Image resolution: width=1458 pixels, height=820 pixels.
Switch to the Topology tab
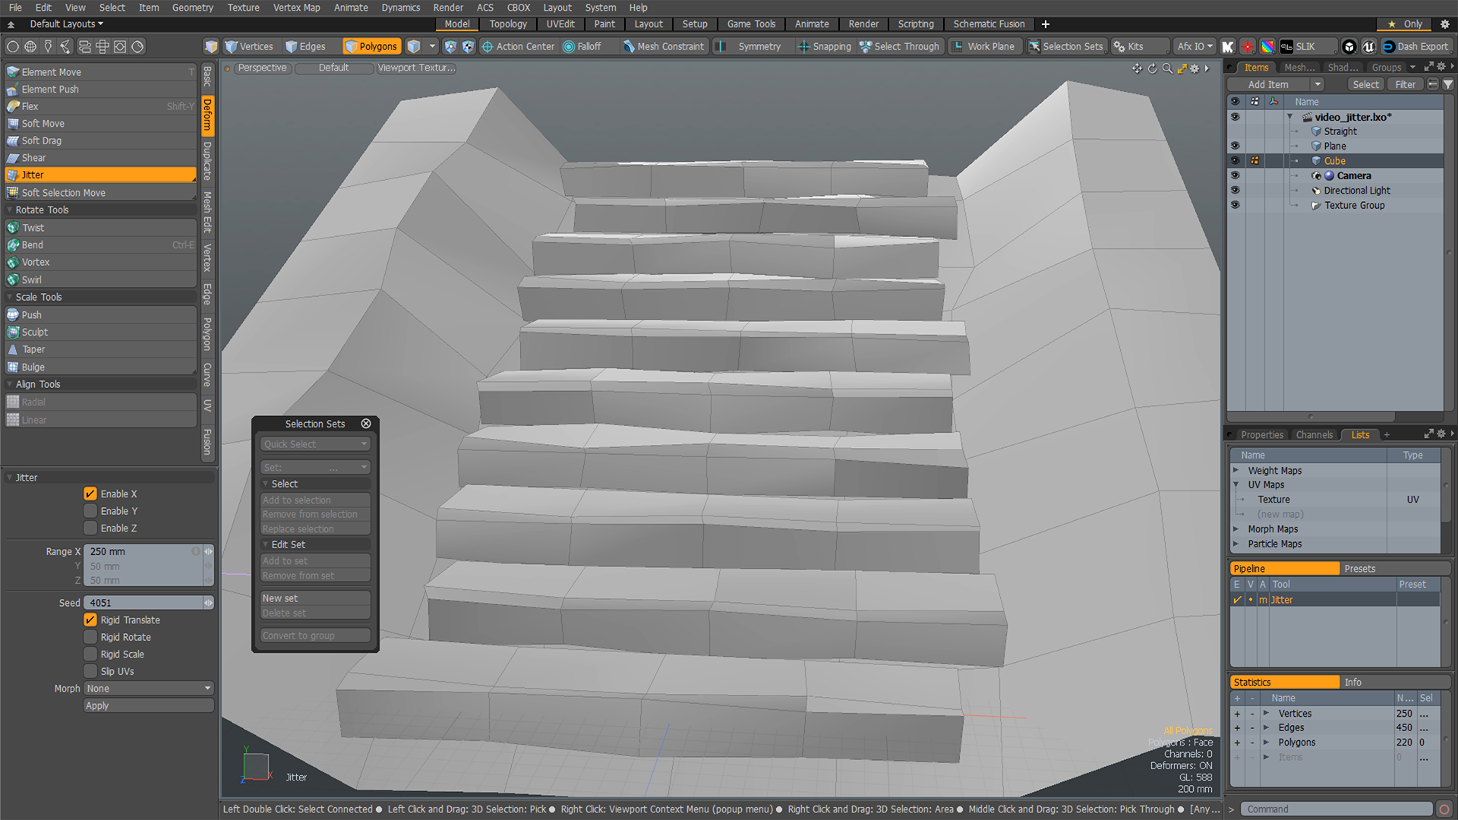507,24
